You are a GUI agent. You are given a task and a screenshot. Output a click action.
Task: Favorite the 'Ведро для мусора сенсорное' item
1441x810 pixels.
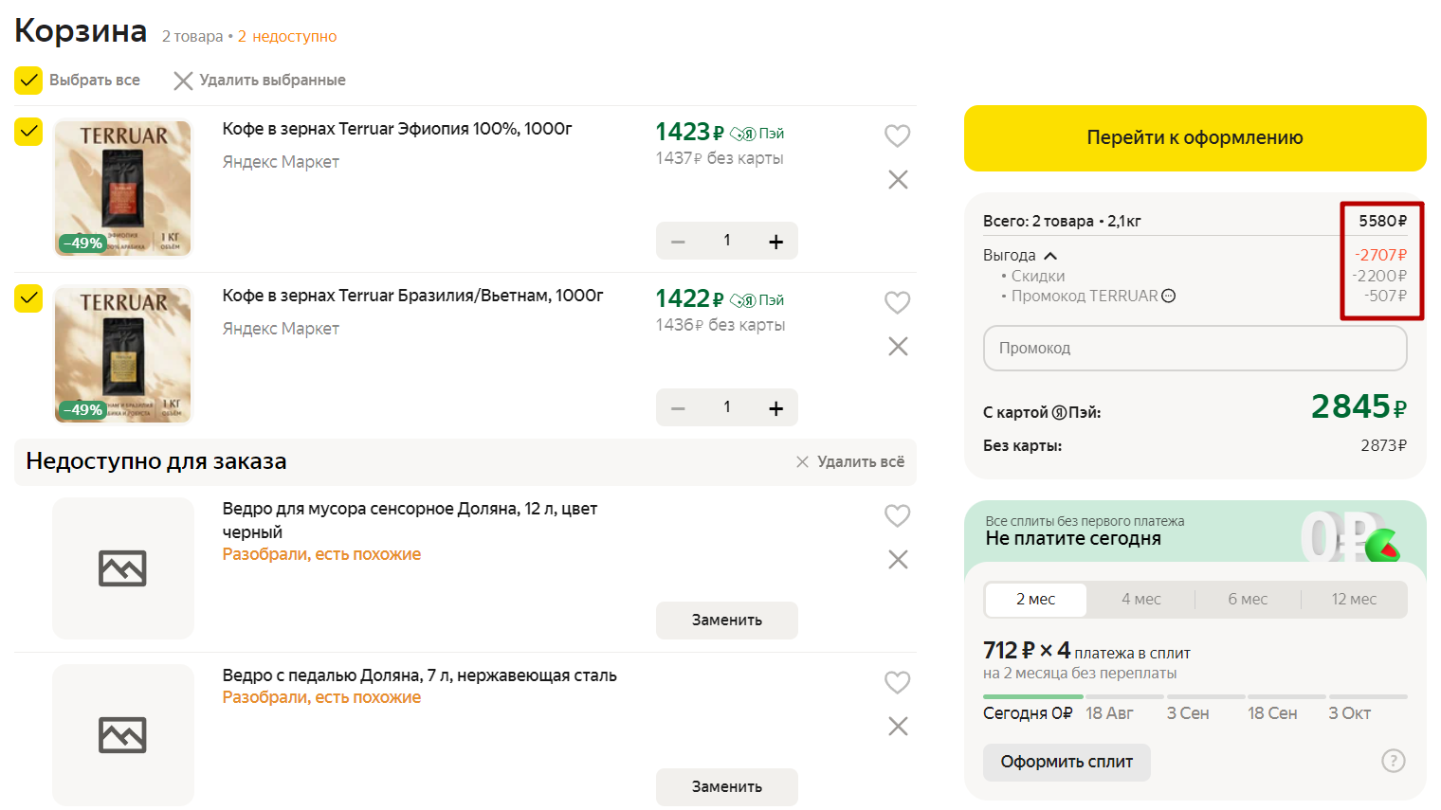[x=897, y=515]
